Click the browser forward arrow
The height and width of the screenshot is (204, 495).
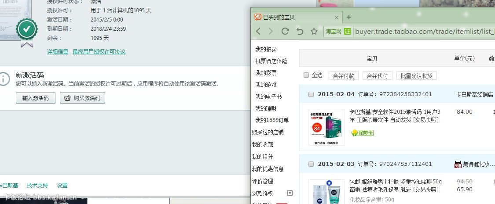(271, 31)
